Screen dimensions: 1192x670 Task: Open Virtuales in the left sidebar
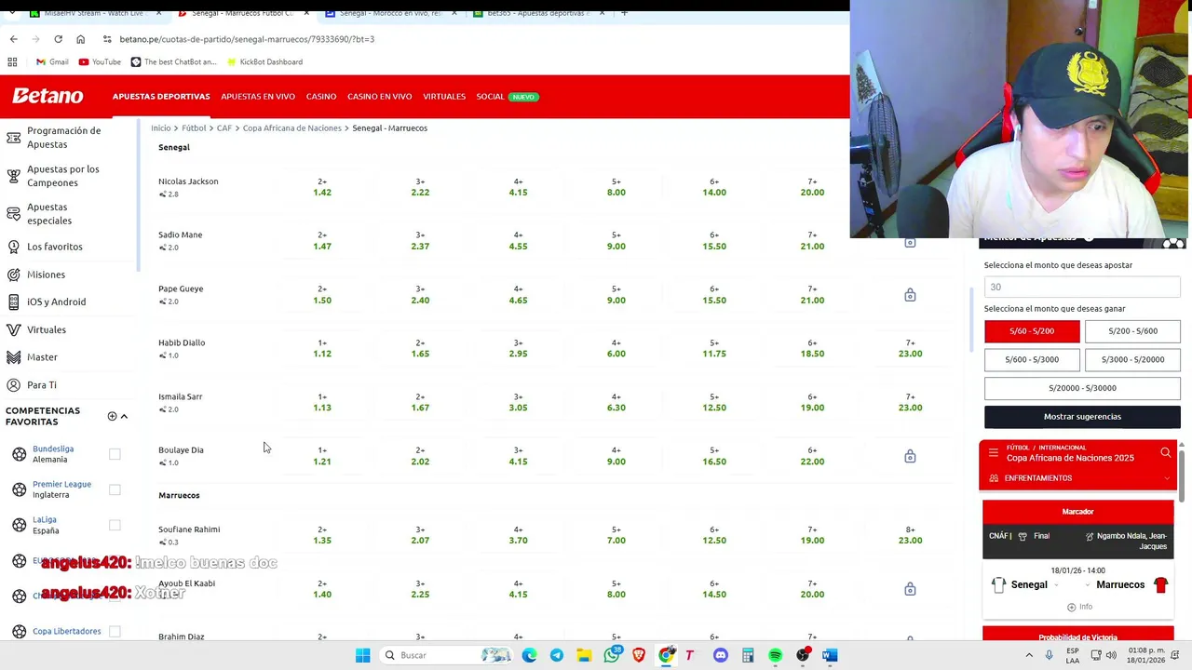pos(47,329)
